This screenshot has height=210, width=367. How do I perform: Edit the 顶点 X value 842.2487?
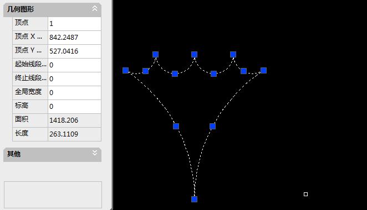click(74, 38)
